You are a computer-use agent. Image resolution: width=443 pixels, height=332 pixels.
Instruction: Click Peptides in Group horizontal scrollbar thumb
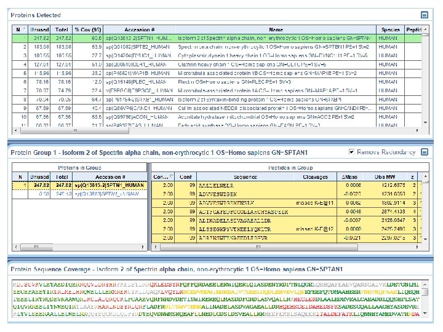pyautogui.click(x=259, y=247)
